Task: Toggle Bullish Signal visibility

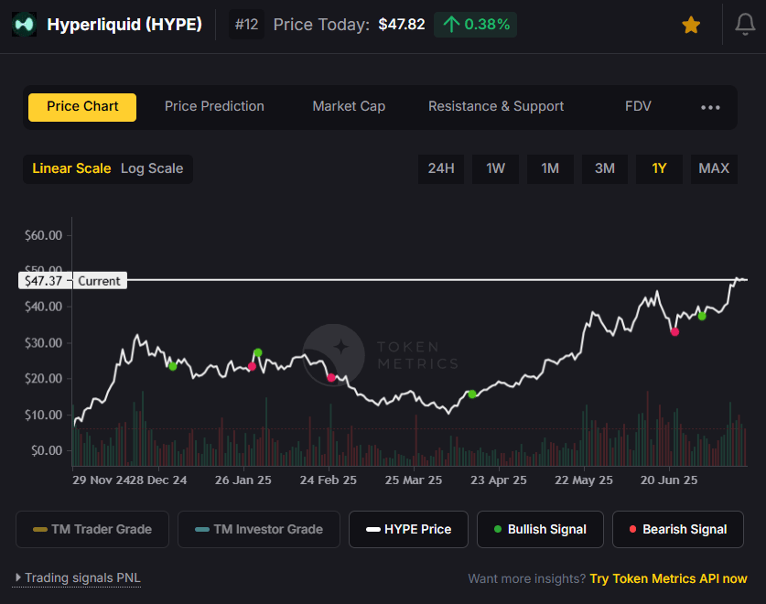Action: click(x=540, y=529)
